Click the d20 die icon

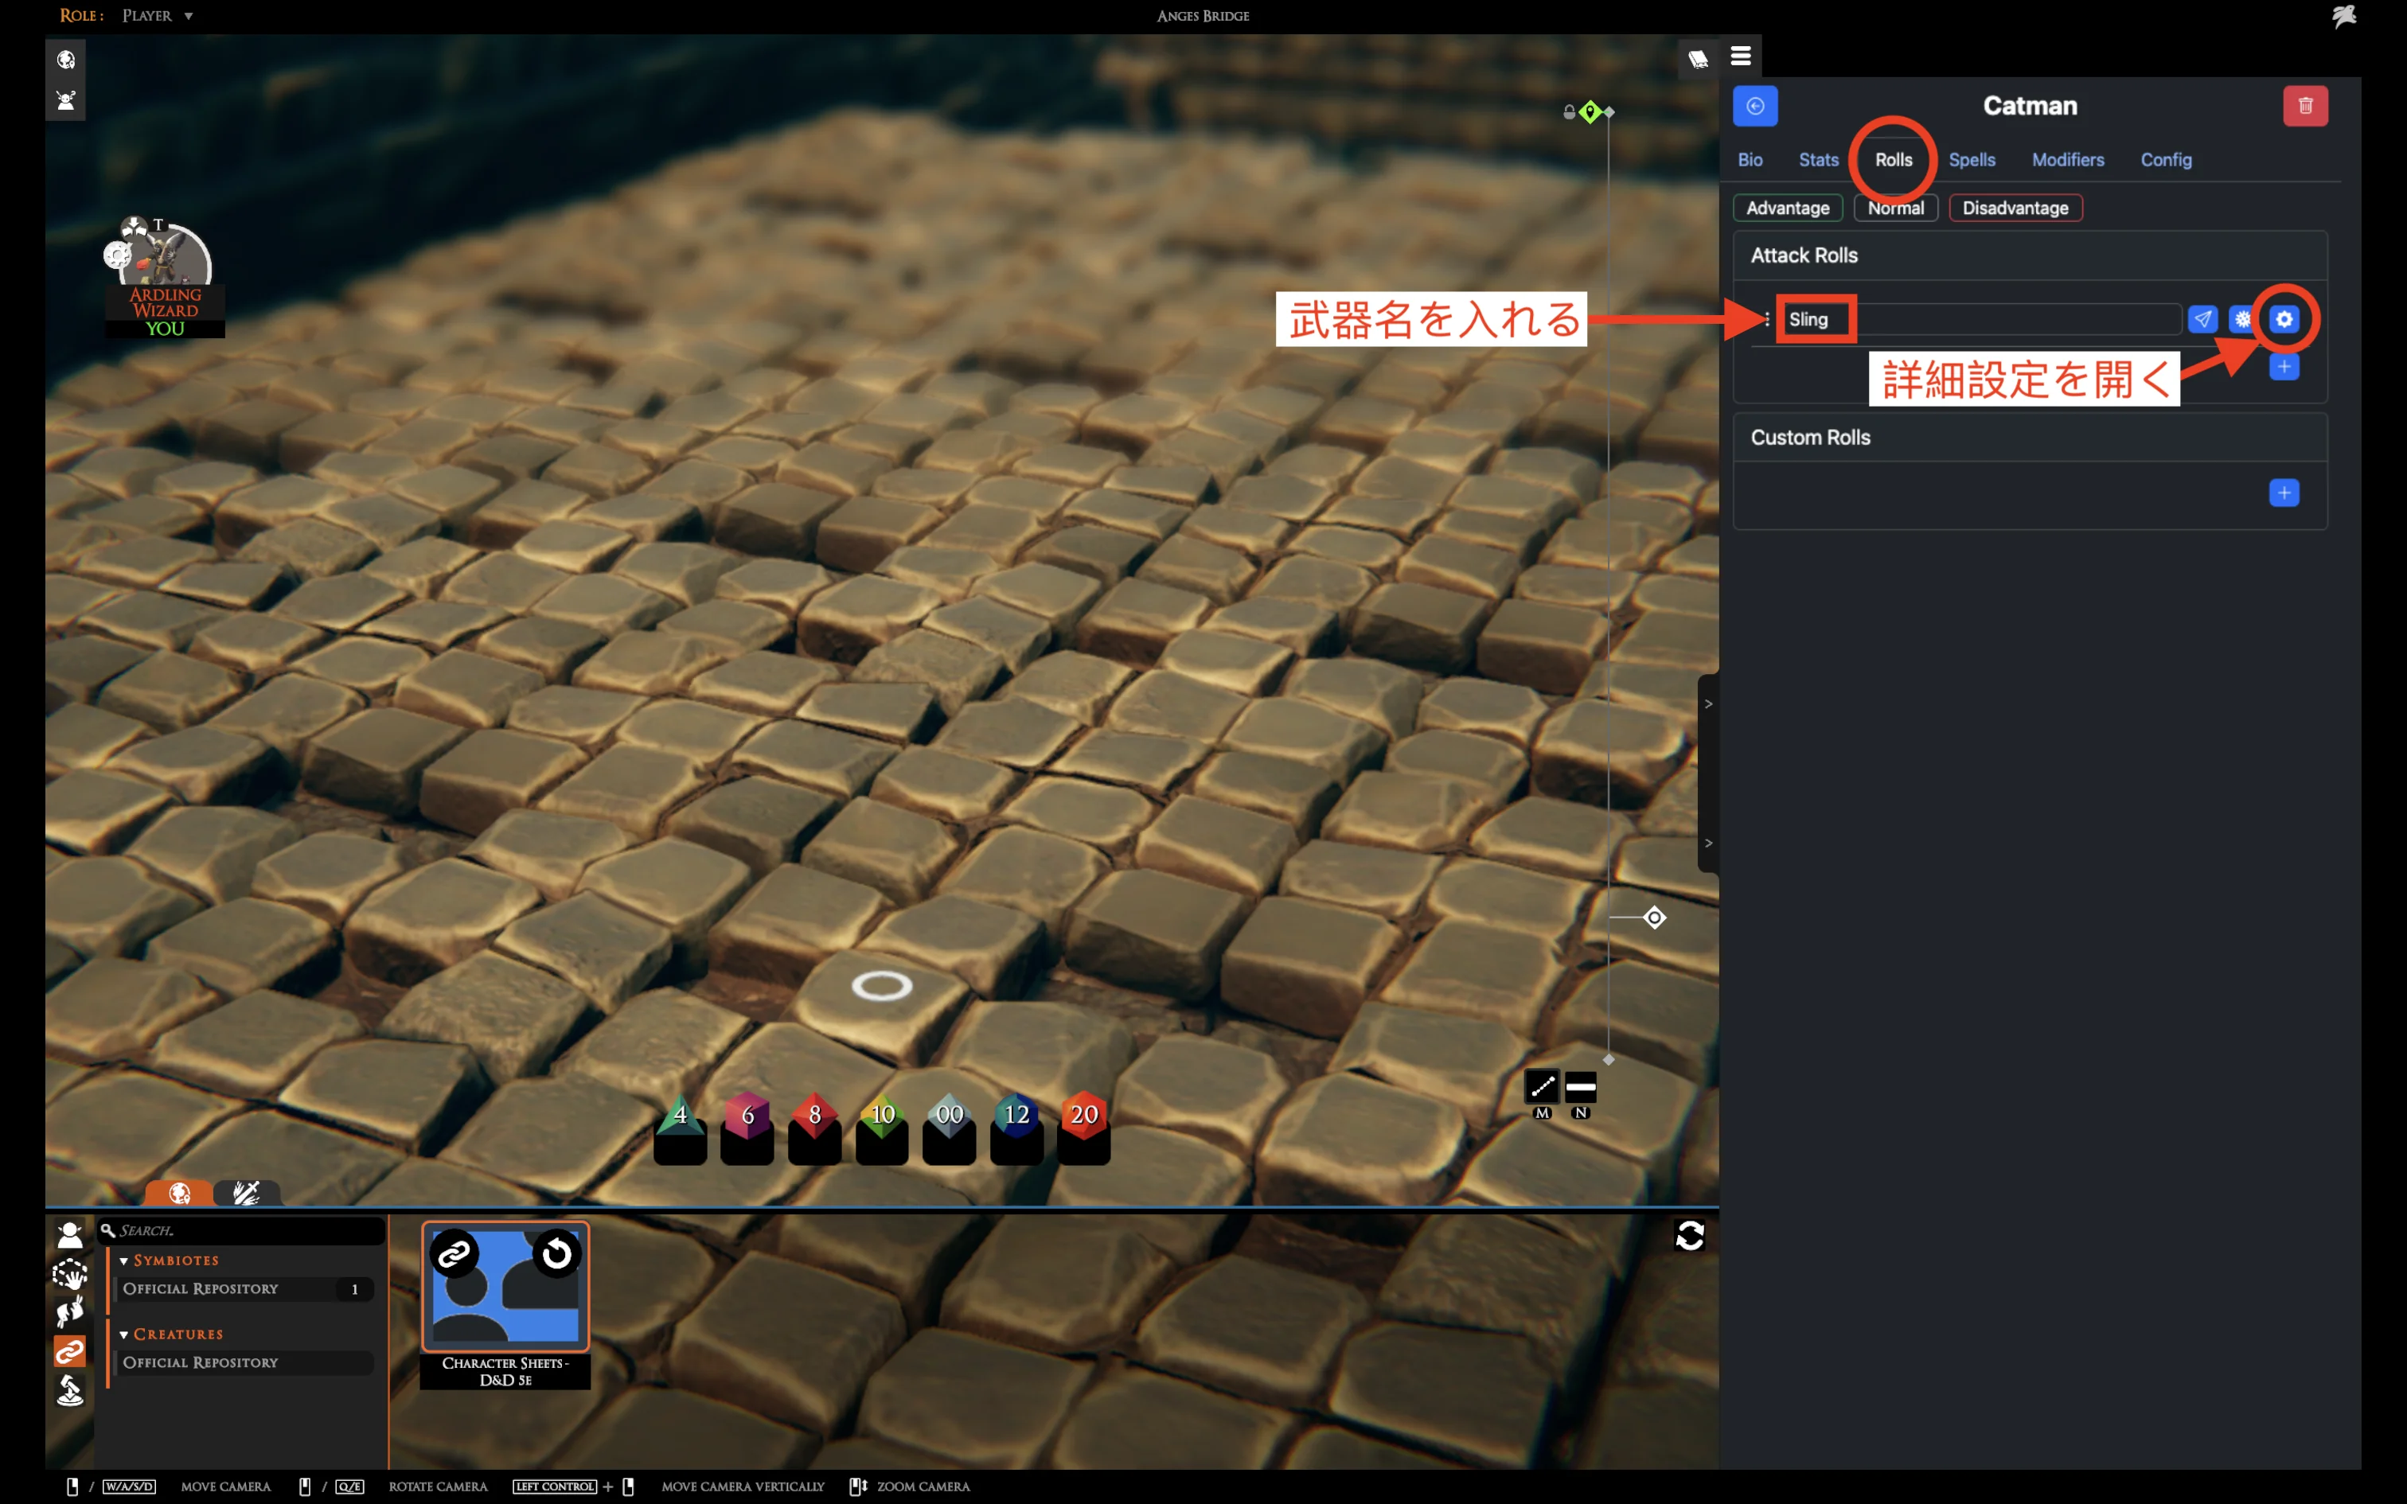[x=1083, y=1116]
